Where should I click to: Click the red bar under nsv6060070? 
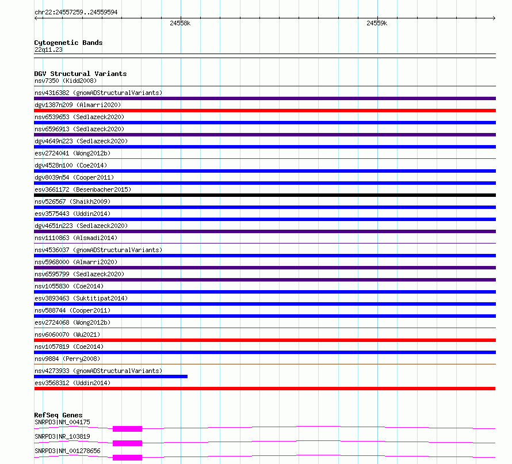point(265,340)
